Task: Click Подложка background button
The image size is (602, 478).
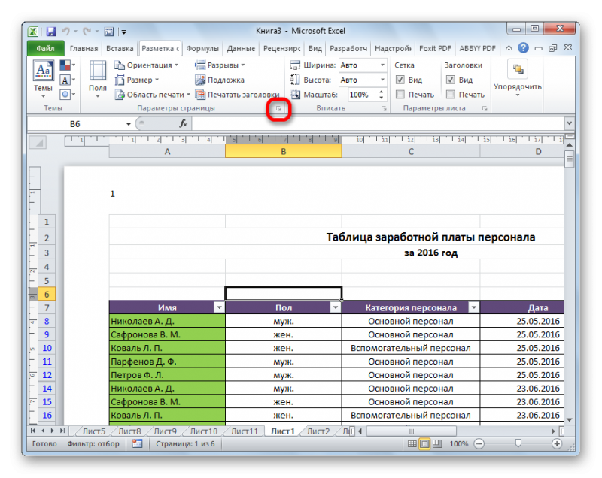Action: 220,80
